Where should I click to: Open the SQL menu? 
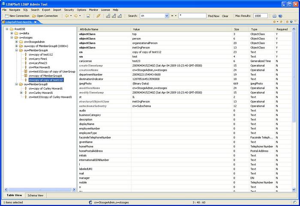[x=25, y=9]
